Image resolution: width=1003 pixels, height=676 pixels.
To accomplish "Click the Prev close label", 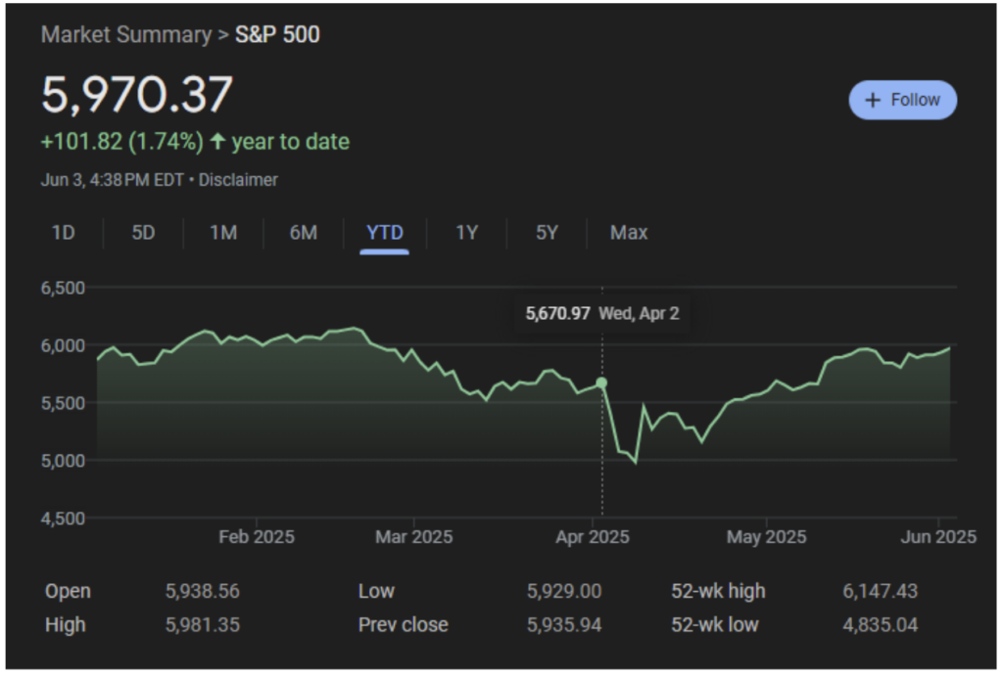I will tap(403, 625).
